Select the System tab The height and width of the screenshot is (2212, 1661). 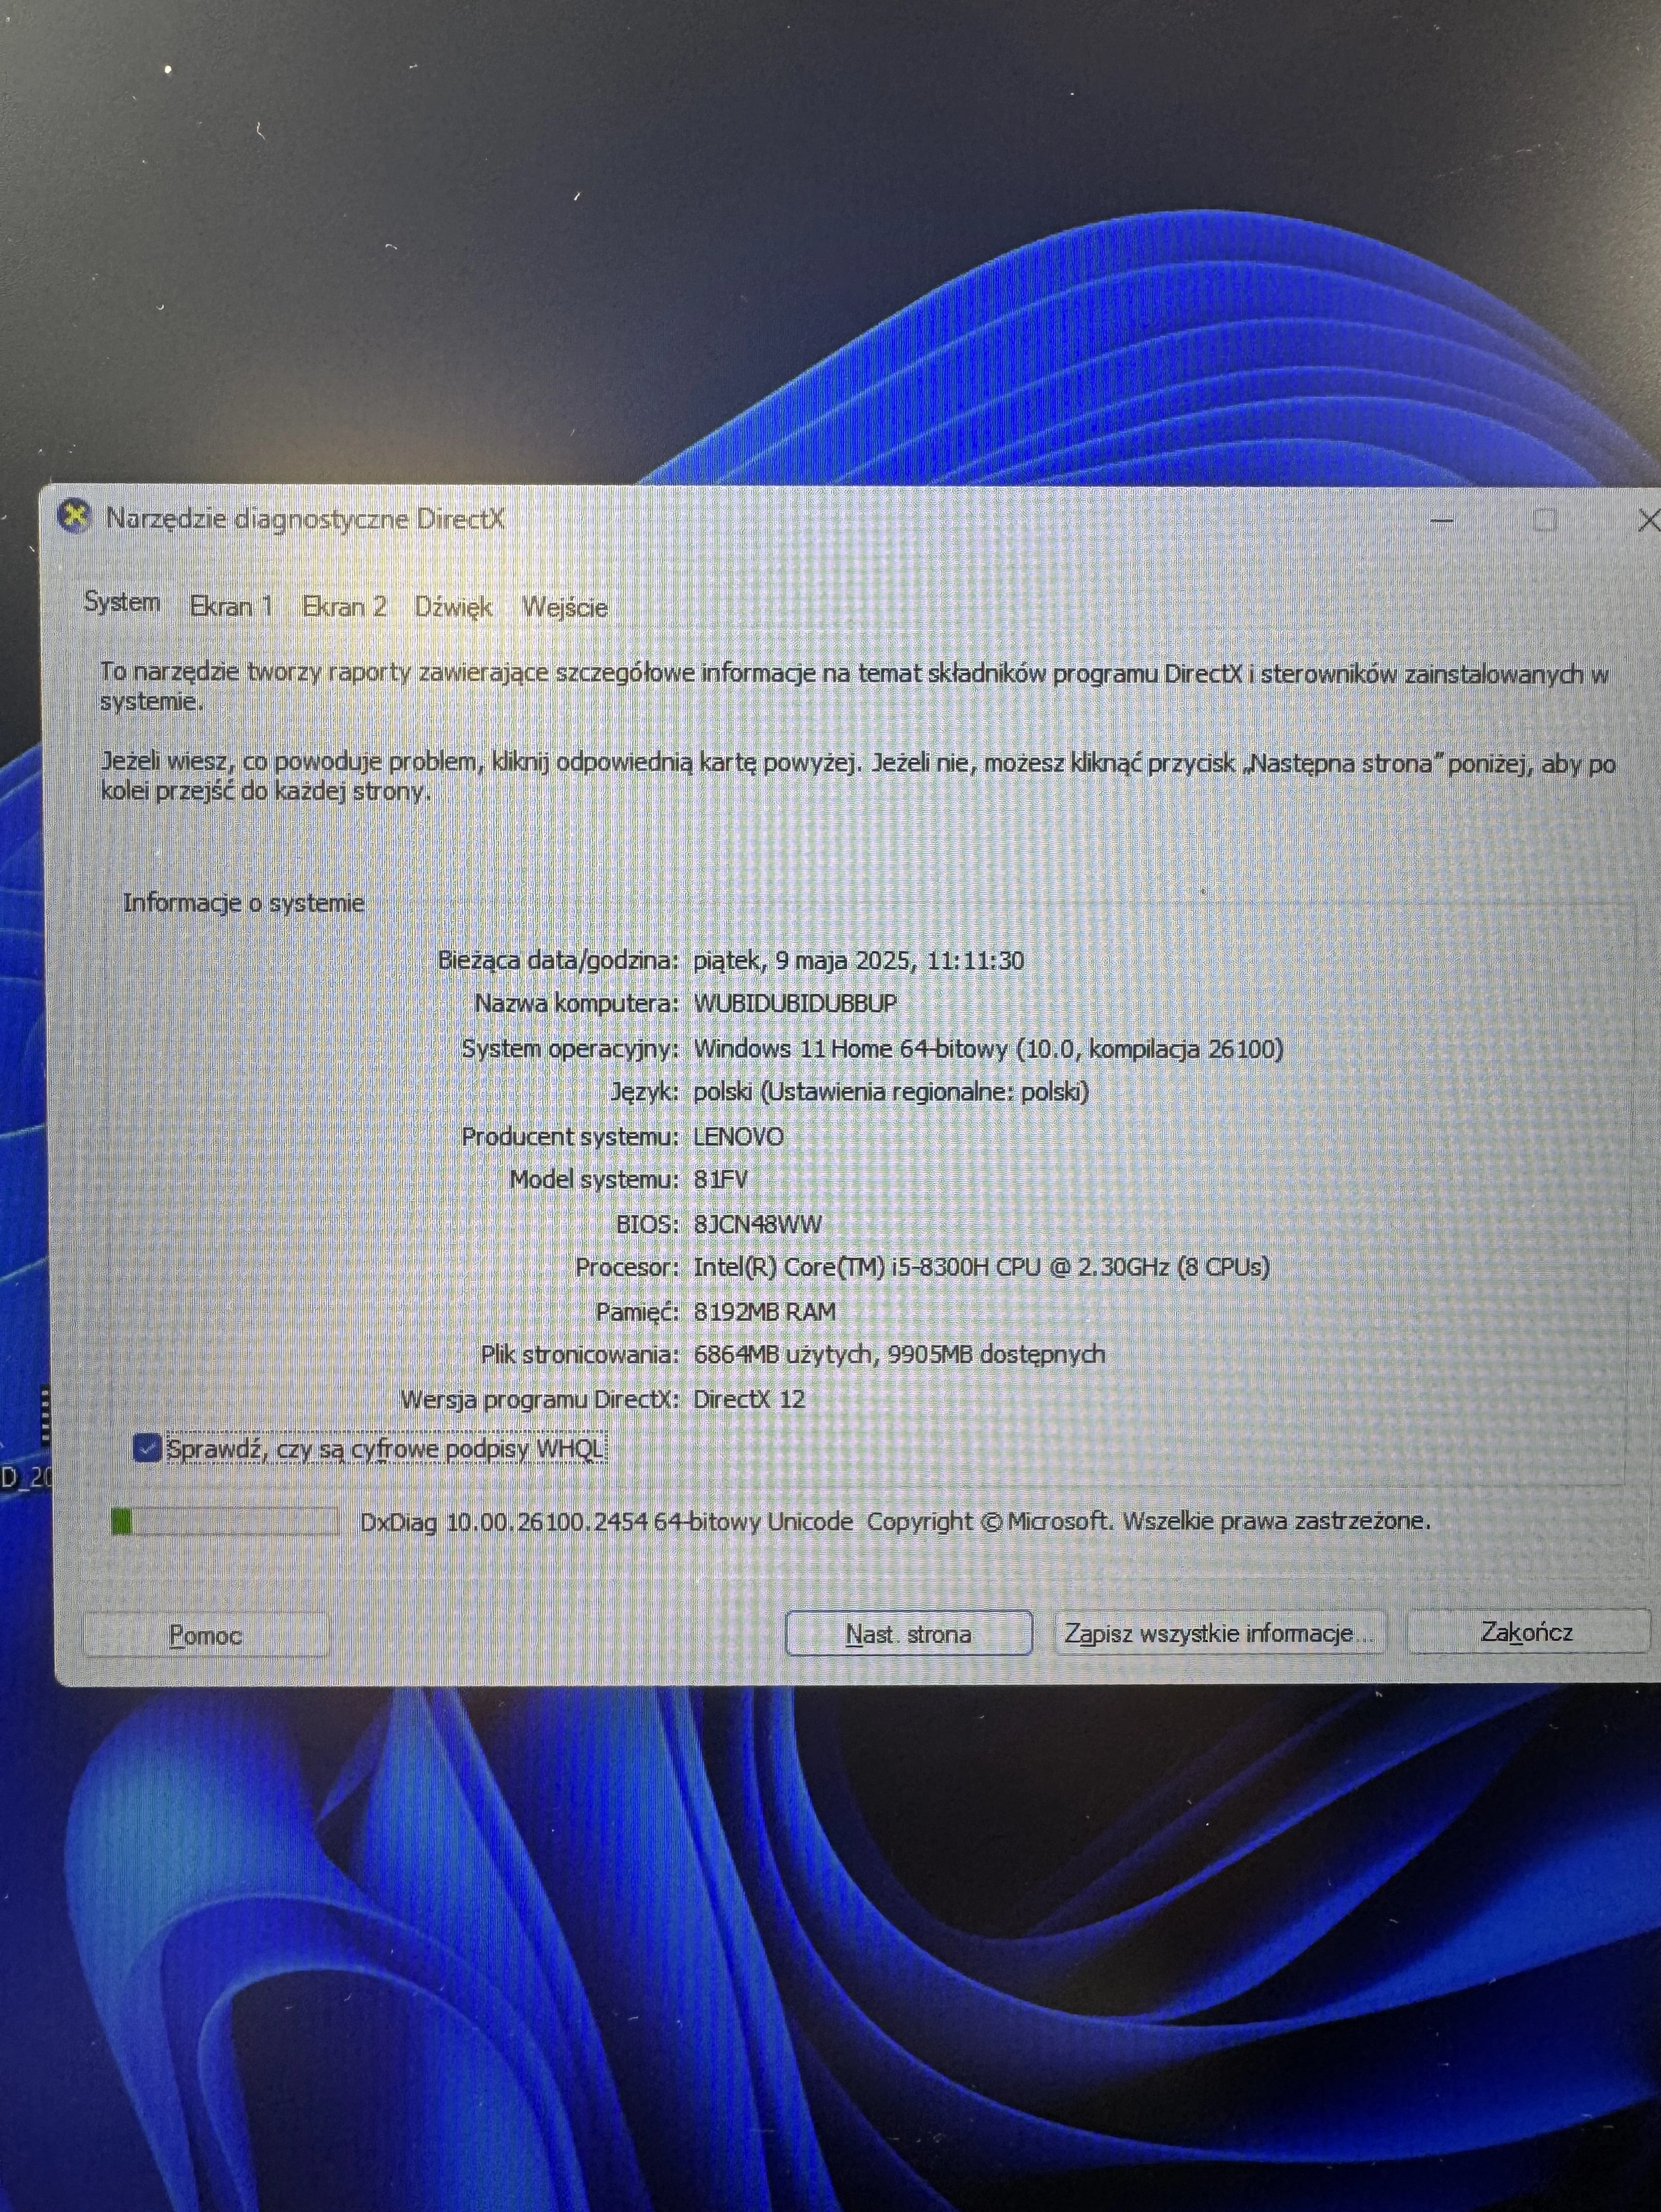(122, 602)
